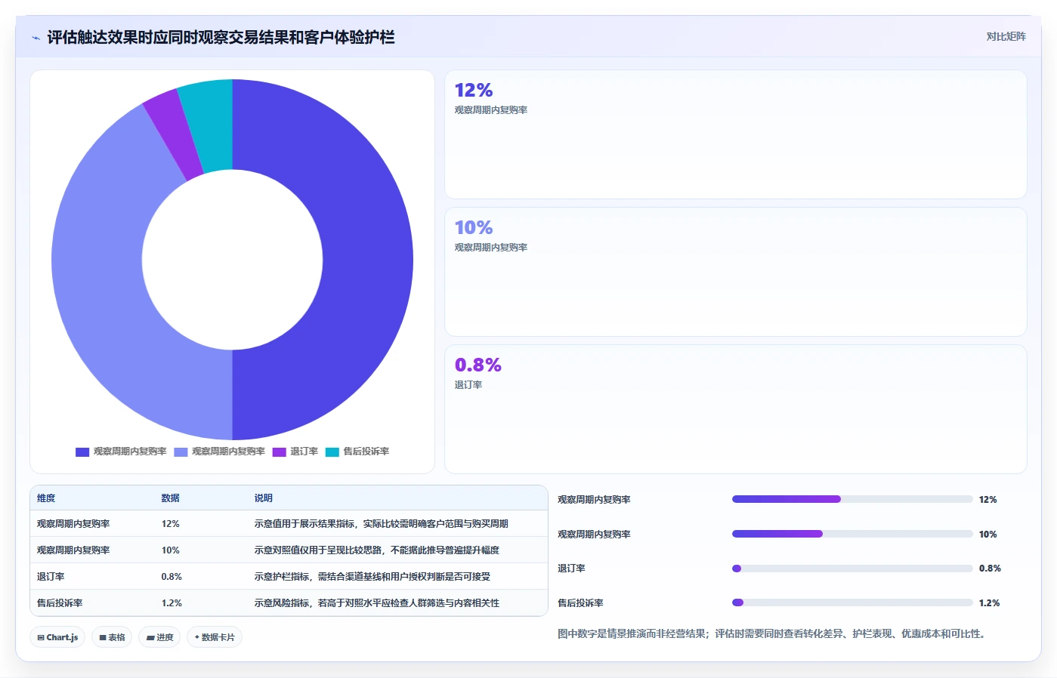The height and width of the screenshot is (678, 1057).
Task: Click the 维度 column header
Action: tap(46, 498)
